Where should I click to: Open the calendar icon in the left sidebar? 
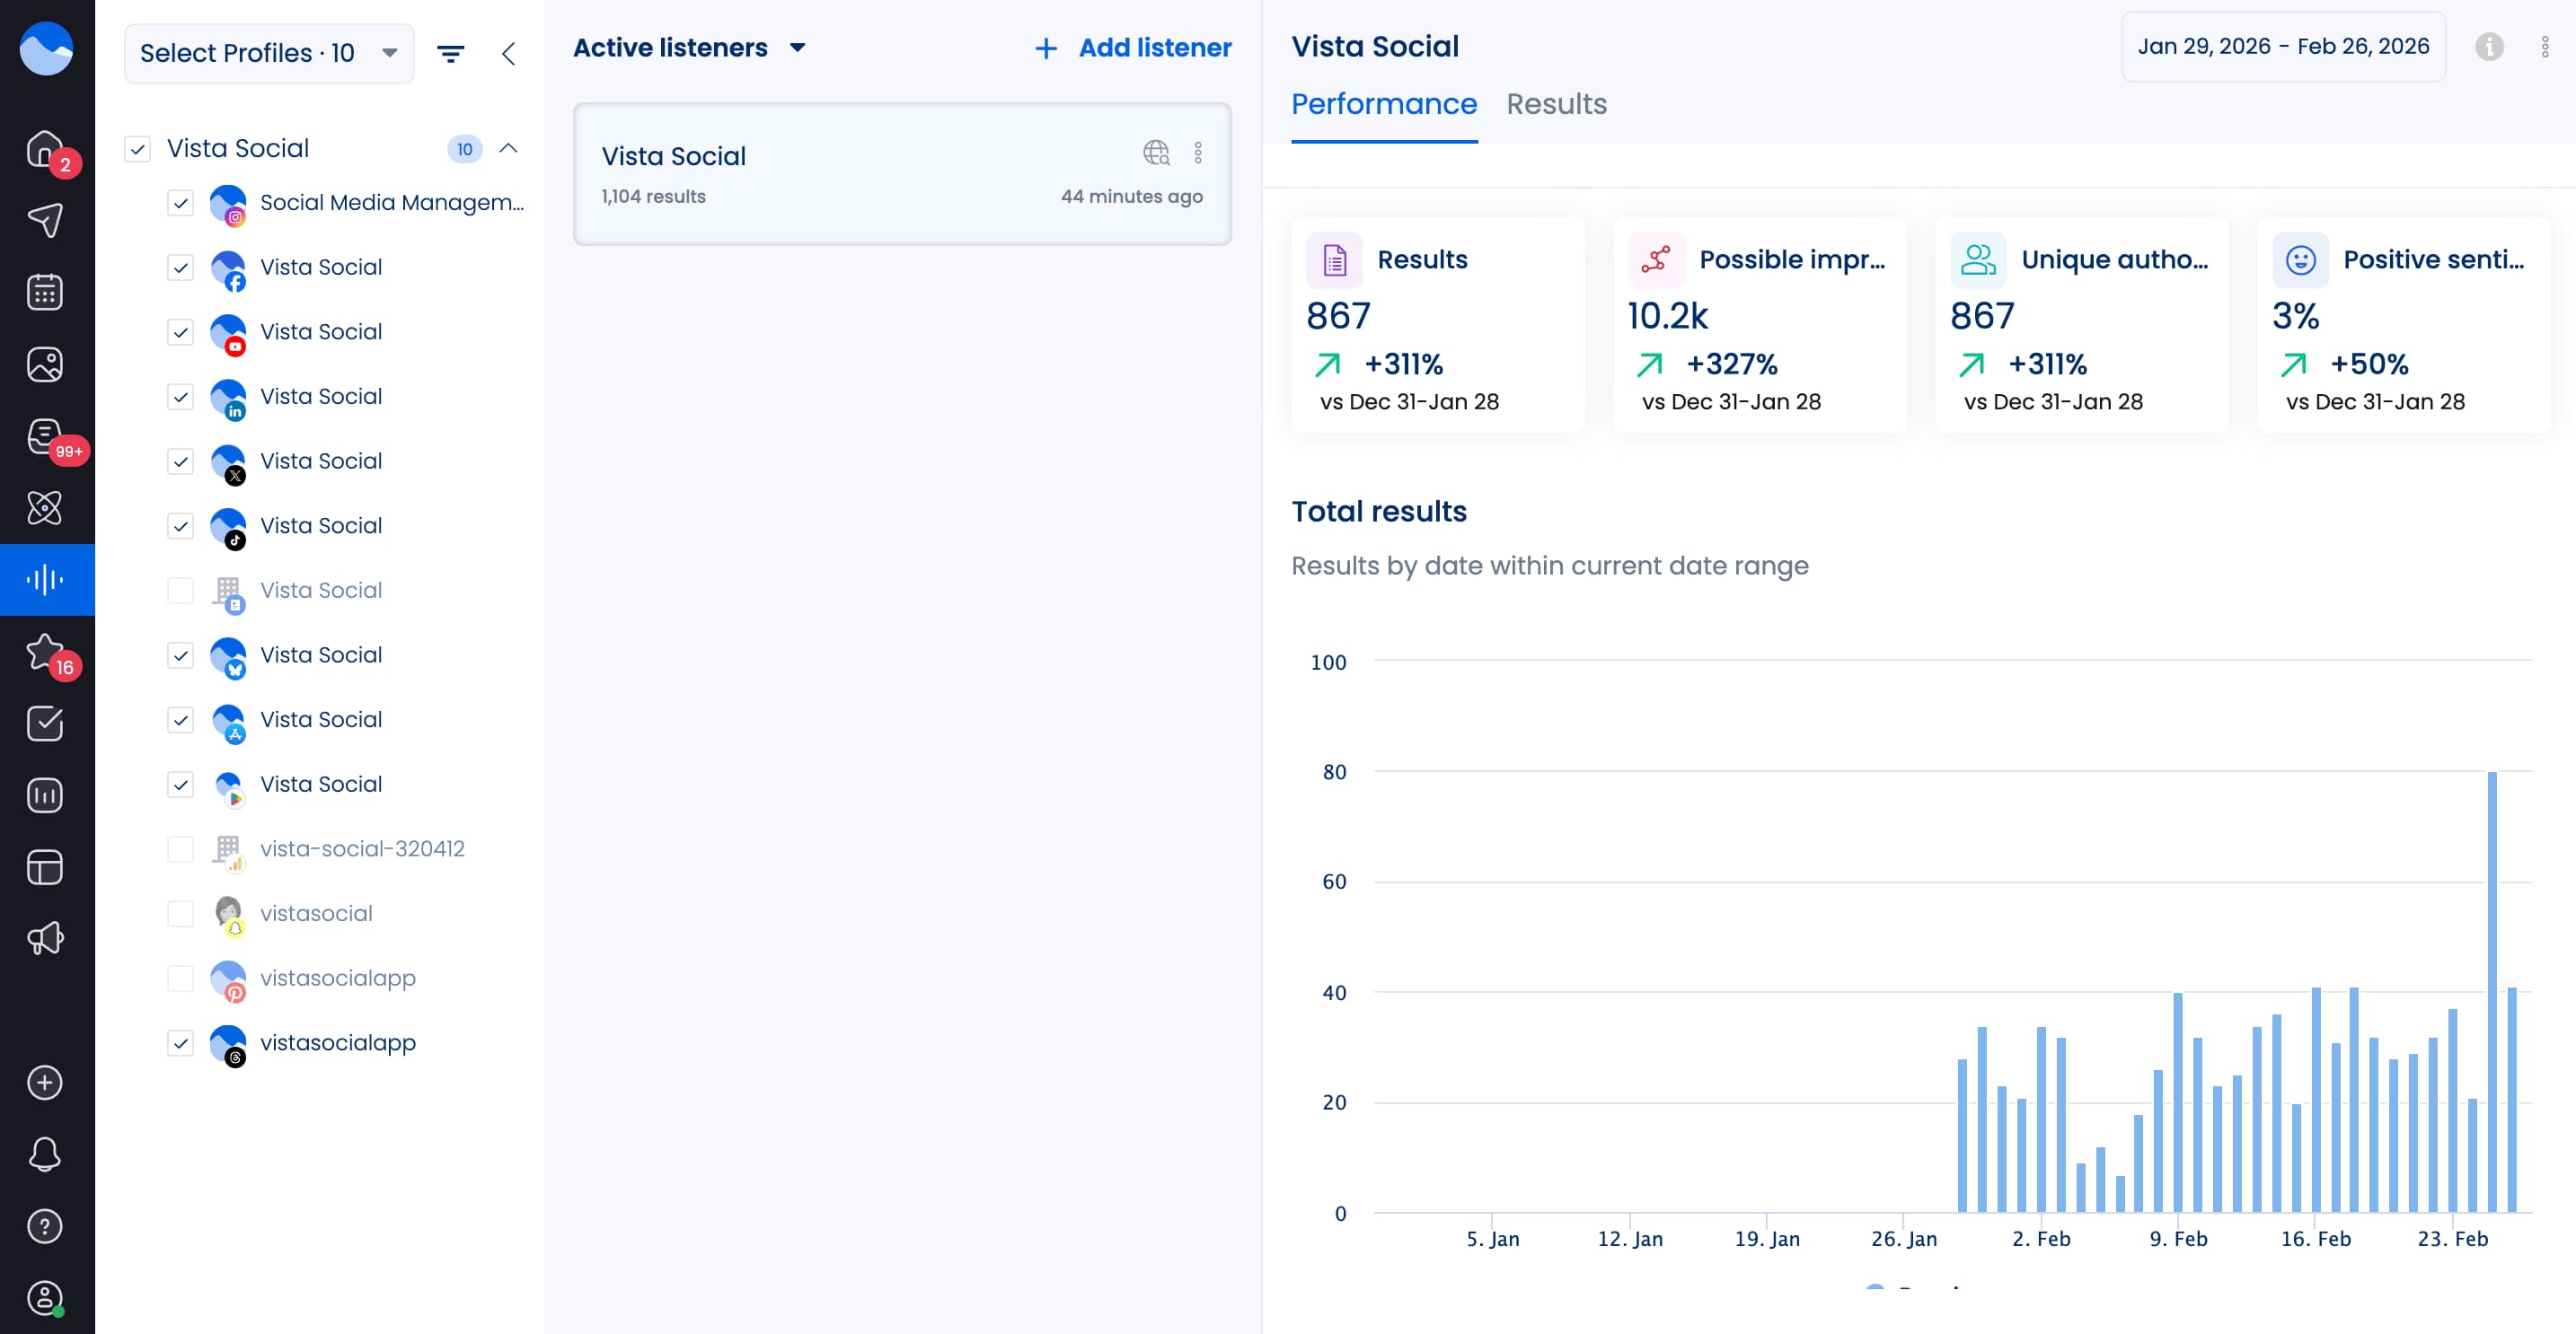pos(45,291)
